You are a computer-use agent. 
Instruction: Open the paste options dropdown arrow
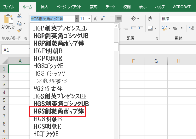point(9,31)
